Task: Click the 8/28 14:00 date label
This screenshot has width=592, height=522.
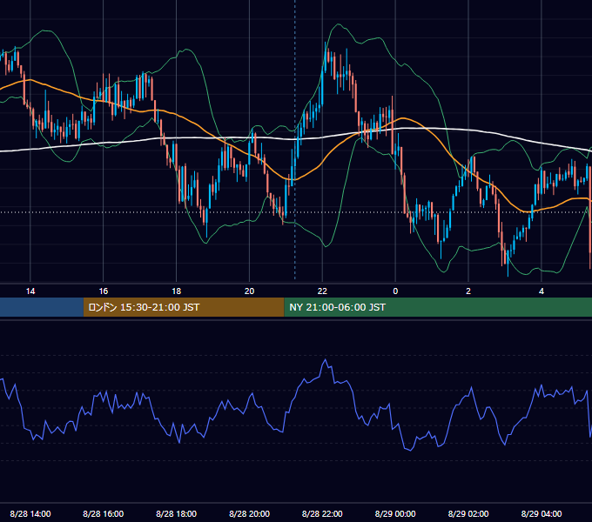Action: coord(30,513)
